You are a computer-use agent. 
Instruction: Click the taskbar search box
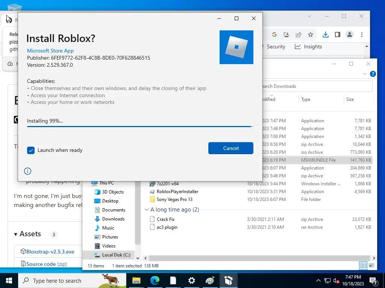[72, 280]
